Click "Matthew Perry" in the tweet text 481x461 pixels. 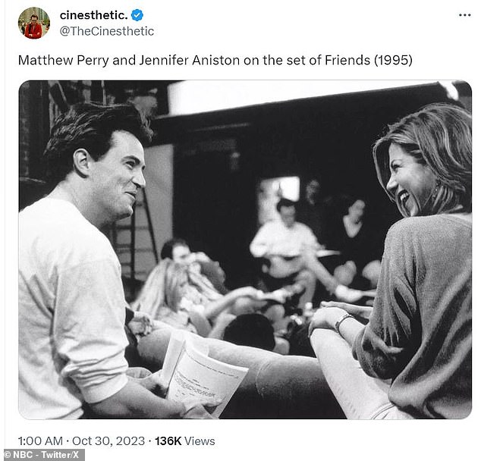(x=63, y=60)
